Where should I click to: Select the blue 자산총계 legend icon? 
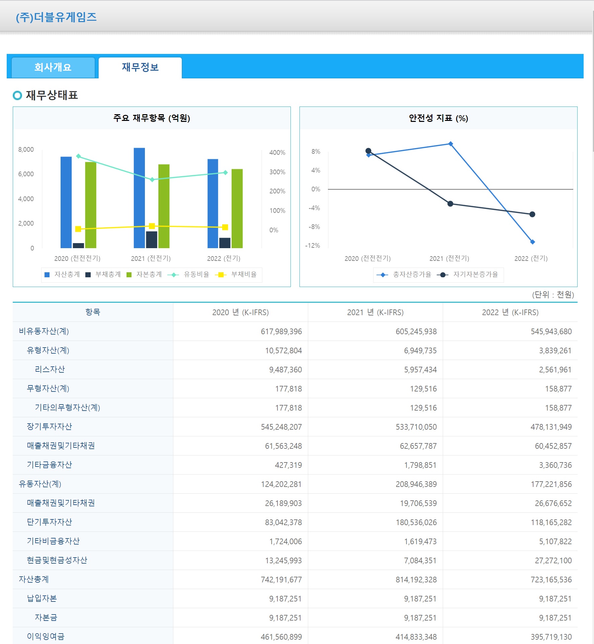pyautogui.click(x=47, y=274)
